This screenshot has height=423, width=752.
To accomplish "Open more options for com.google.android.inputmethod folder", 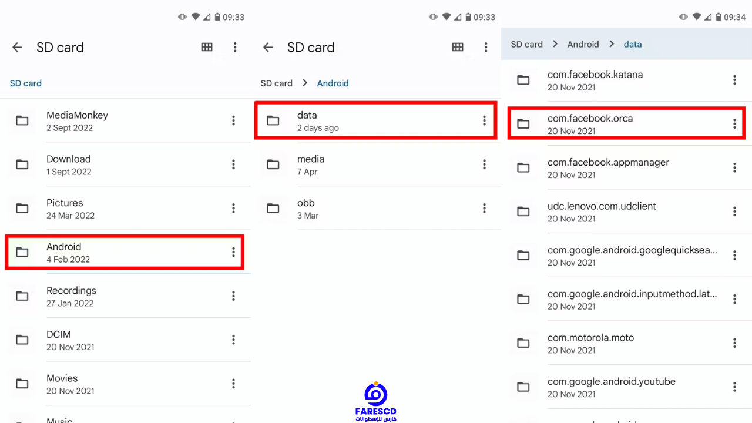I will 734,299.
